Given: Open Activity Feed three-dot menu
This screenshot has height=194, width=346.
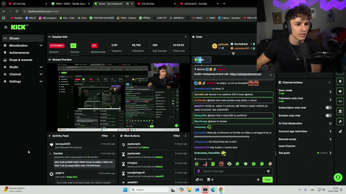Looking at the screenshot, I should click(114, 136).
